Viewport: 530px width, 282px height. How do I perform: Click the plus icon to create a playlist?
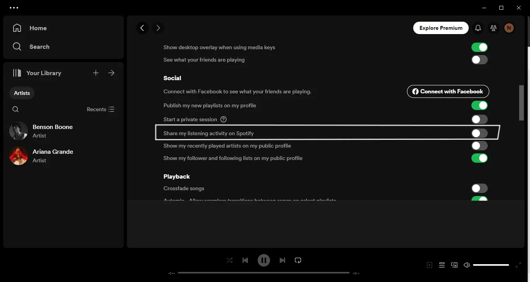point(96,73)
